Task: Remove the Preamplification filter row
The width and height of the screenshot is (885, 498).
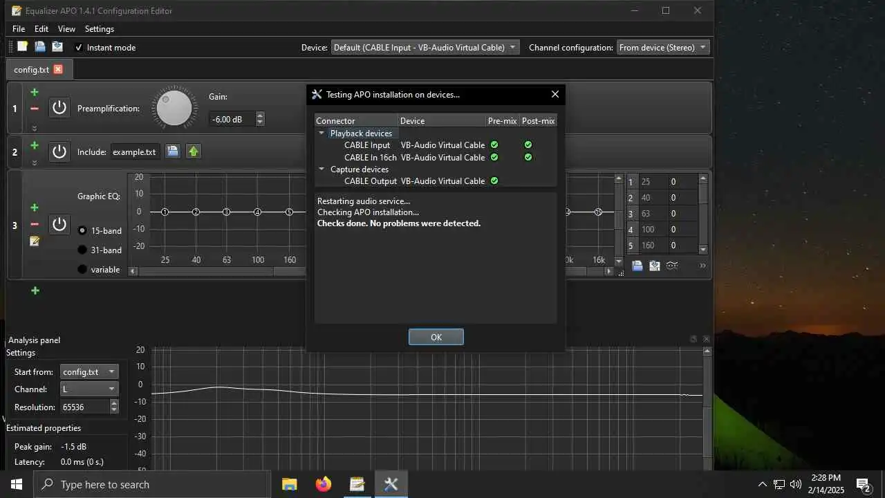Action: pos(35,109)
